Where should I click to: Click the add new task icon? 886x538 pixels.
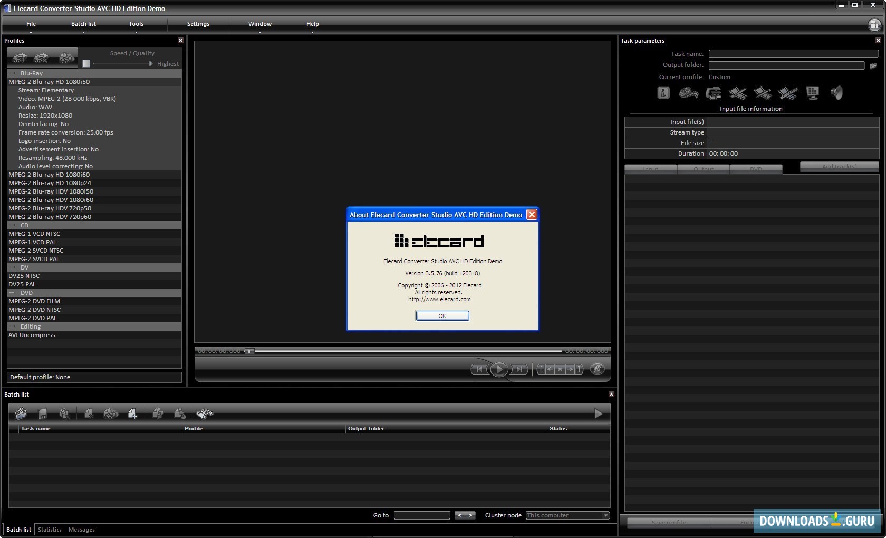(x=132, y=414)
